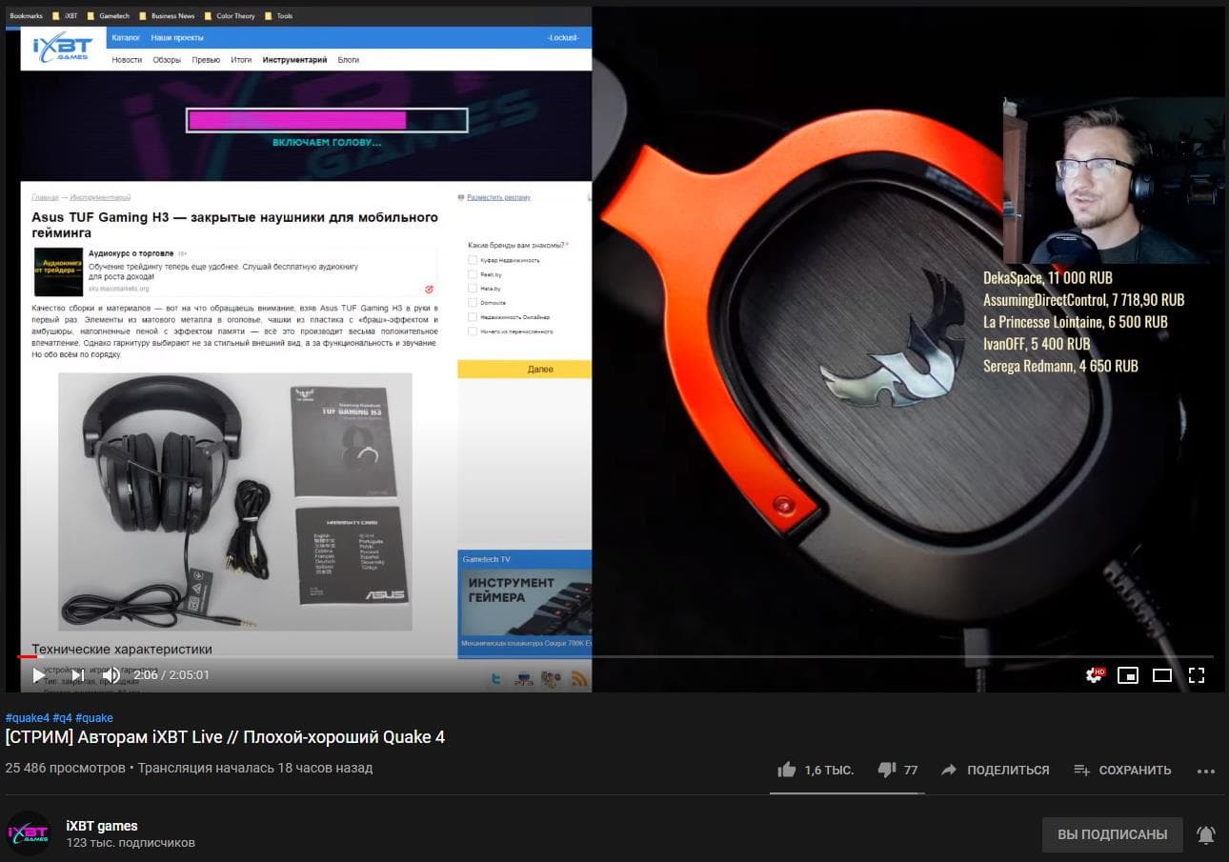Go to the Итоги tab
This screenshot has height=862, width=1229.
(x=241, y=60)
